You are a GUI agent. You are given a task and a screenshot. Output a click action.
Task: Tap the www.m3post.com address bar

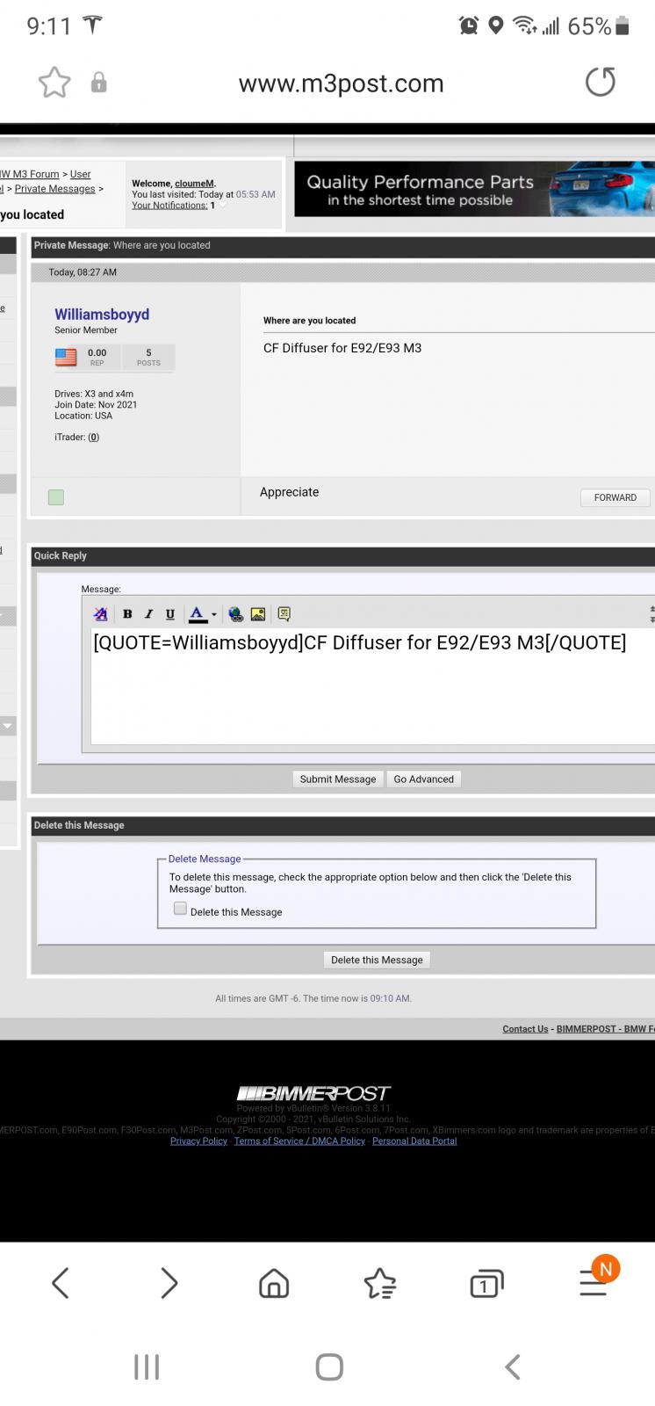click(x=341, y=83)
